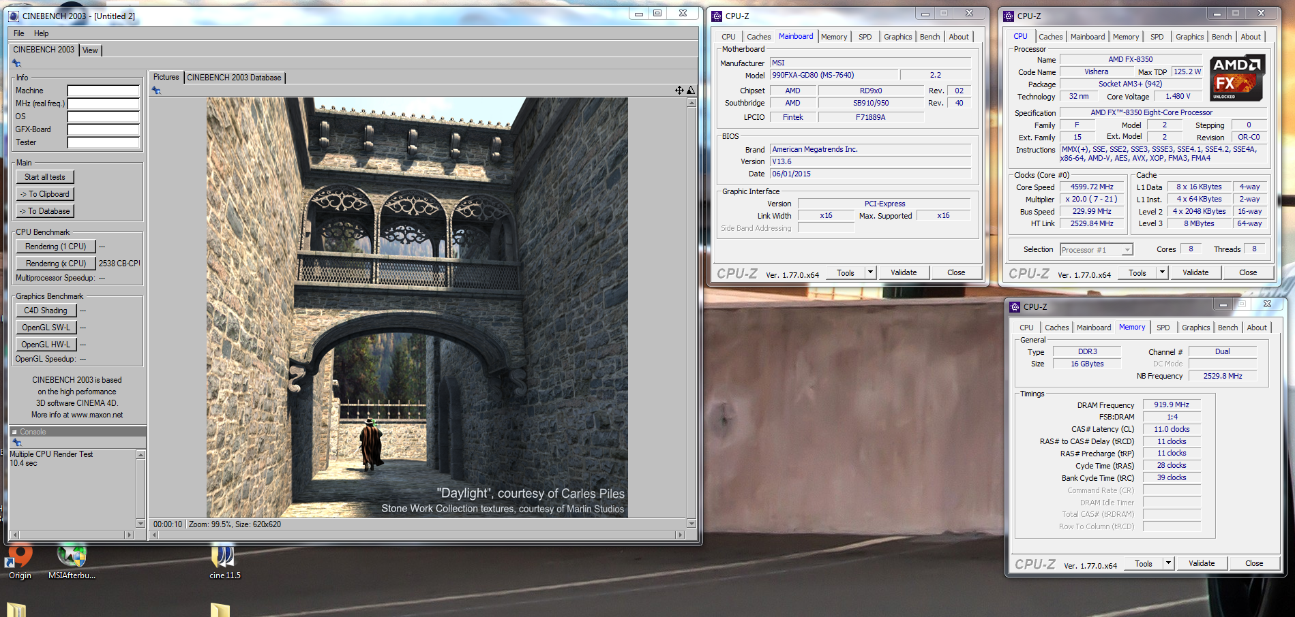This screenshot has width=1295, height=617.
Task: Click Validate in CPU tab CPU-Z window
Action: point(1195,272)
